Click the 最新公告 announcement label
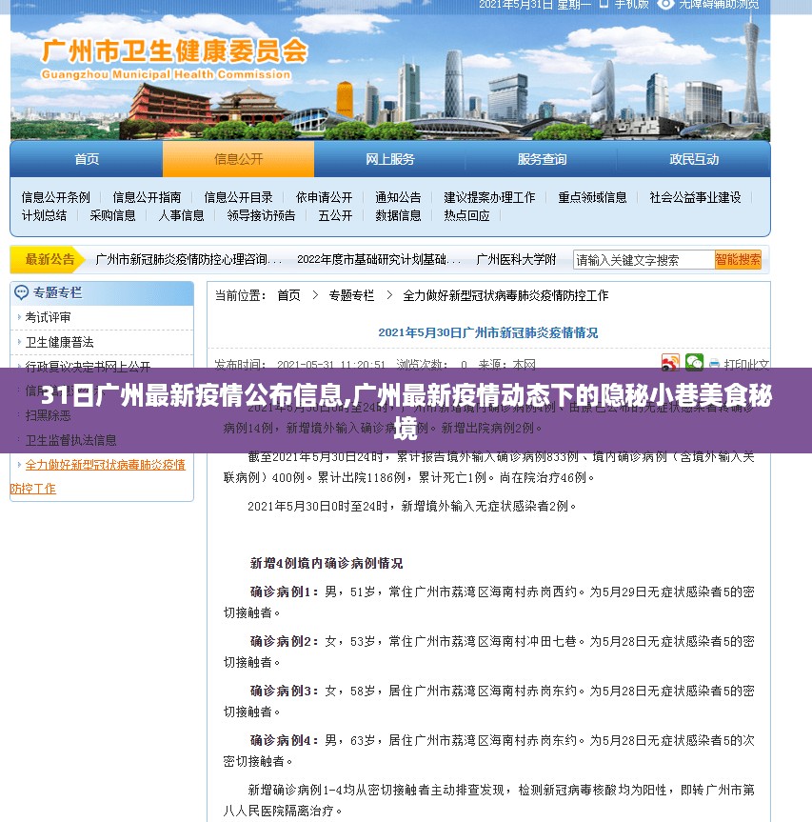812x822 pixels. tap(50, 259)
